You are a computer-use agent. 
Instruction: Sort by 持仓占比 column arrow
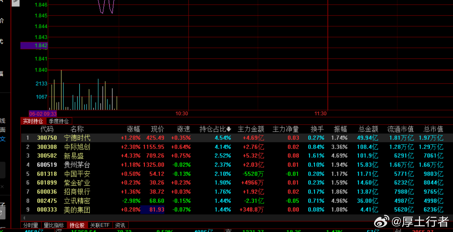tap(228, 129)
